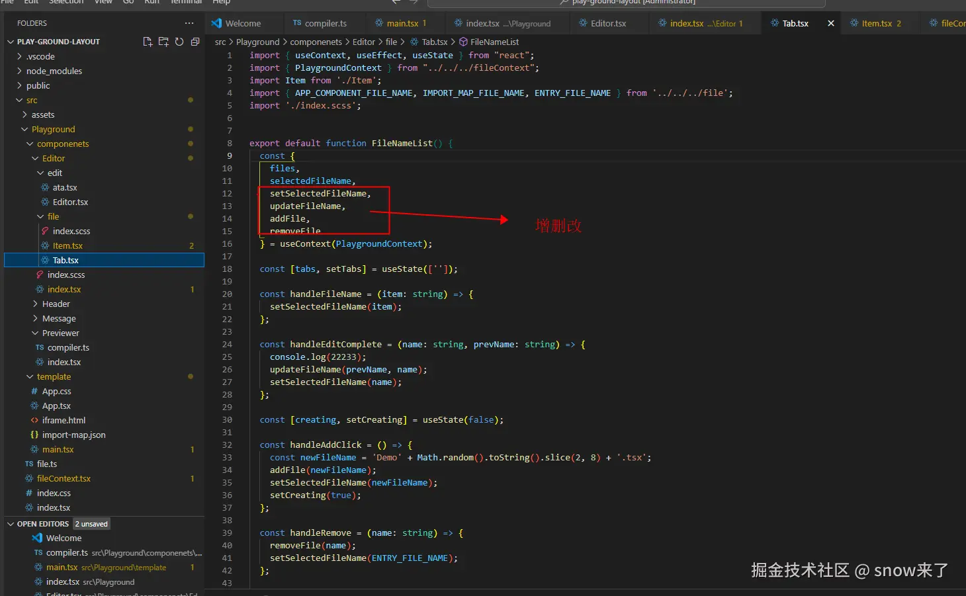Place cursor on line 24 handleEditComplete
This screenshot has width=966, height=596.
click(x=335, y=345)
